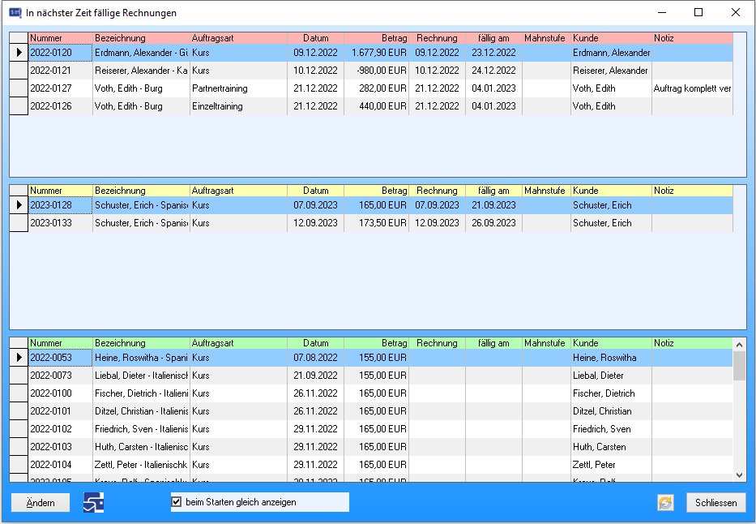The image size is (756, 524).
Task: Click row selector arrow for order 2022-0053
Action: coord(19,358)
